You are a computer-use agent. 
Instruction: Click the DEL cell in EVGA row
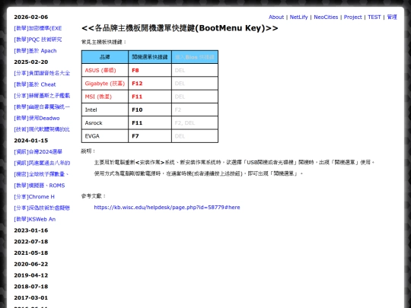click(195, 136)
